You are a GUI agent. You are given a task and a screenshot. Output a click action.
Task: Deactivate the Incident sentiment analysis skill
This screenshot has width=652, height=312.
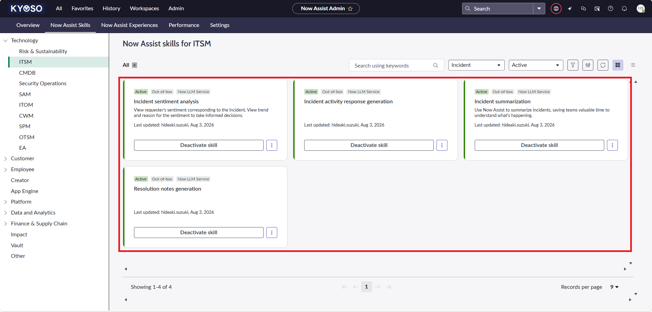coord(199,145)
